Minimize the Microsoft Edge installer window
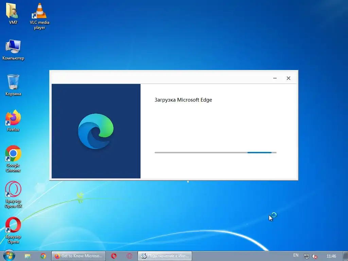The width and height of the screenshot is (348, 261). [x=275, y=78]
